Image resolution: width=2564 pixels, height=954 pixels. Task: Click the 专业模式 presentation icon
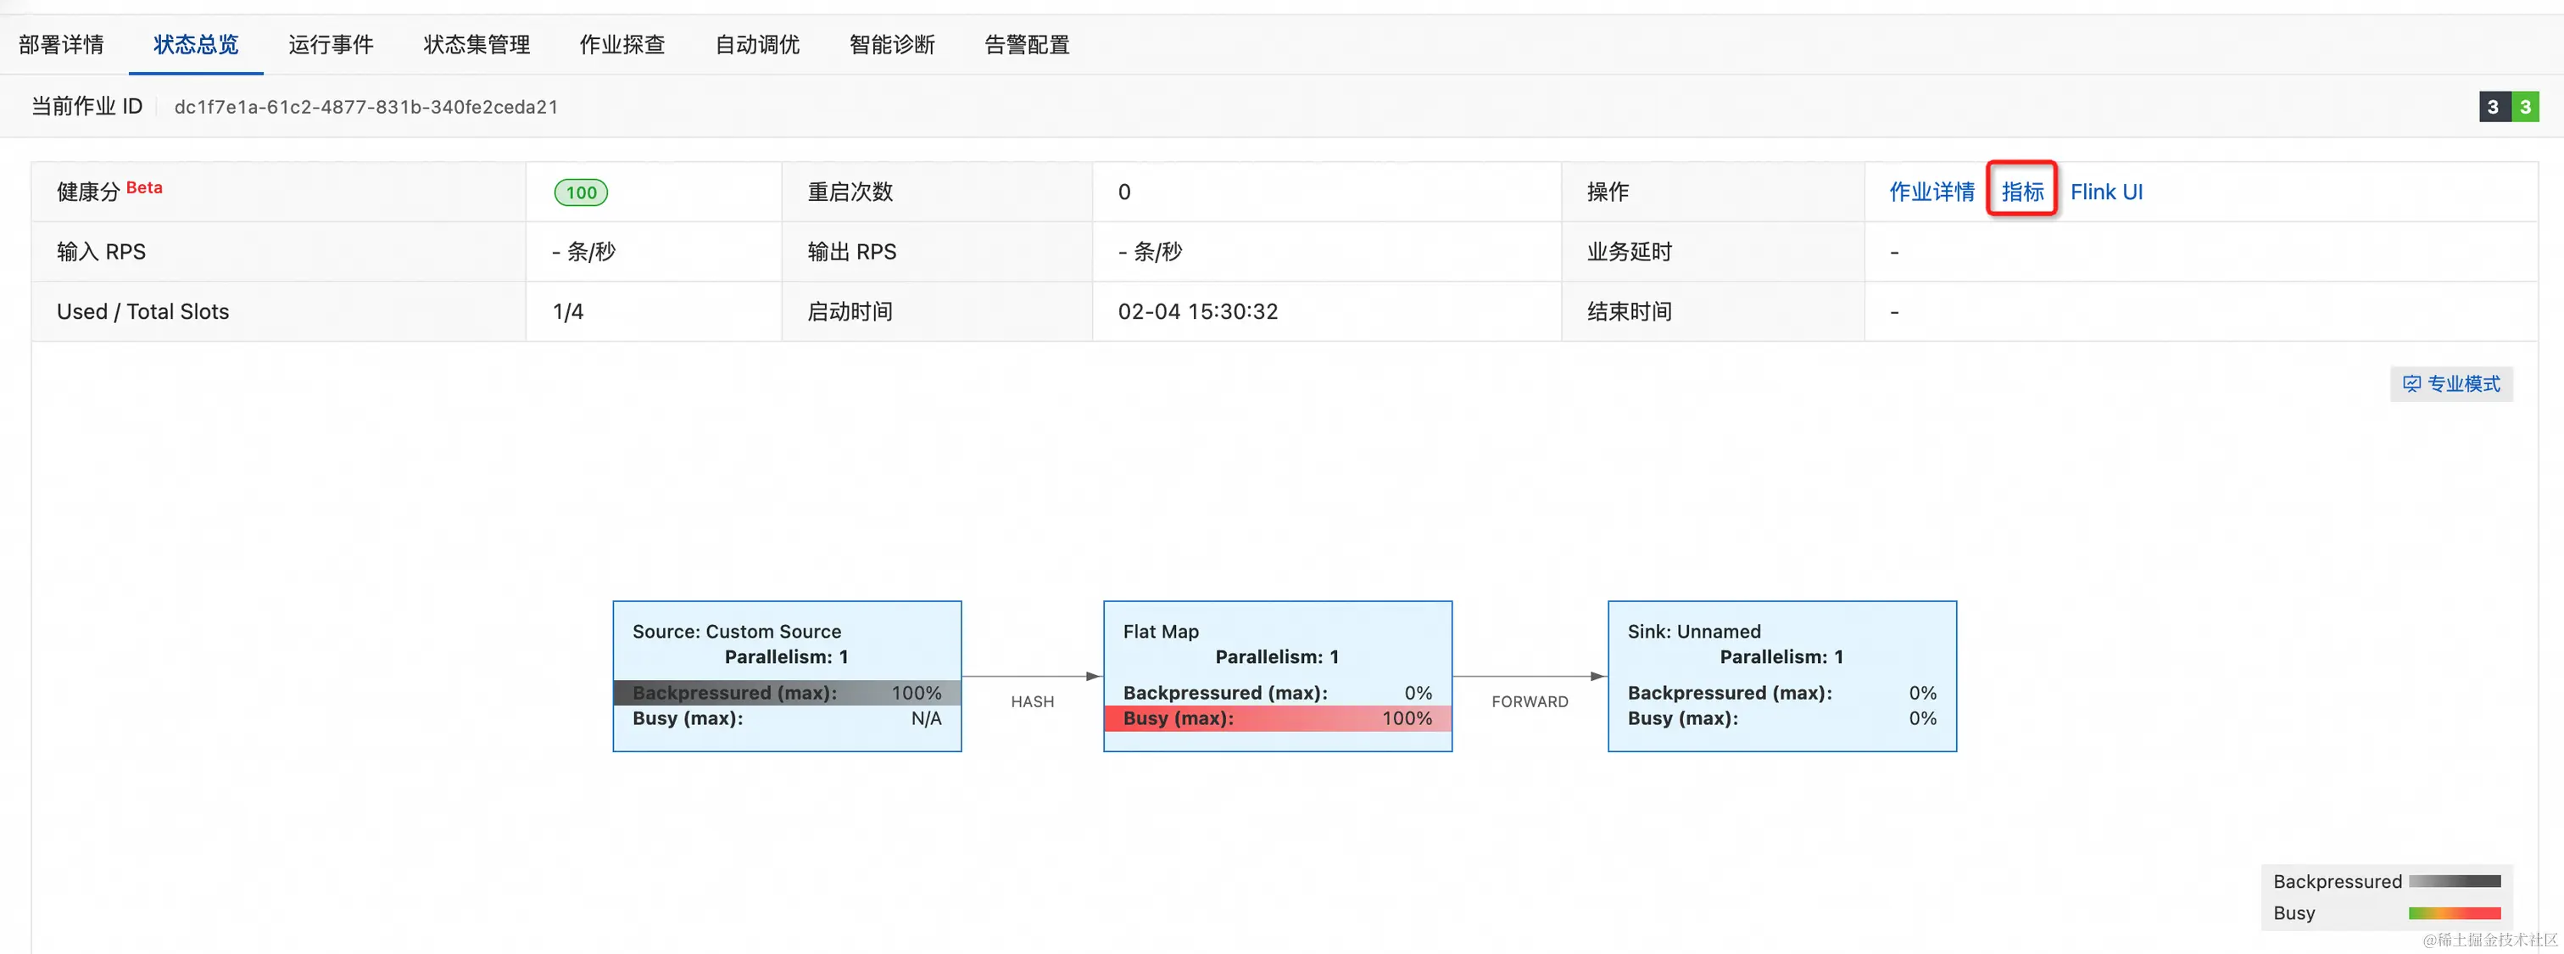[x=2411, y=383]
